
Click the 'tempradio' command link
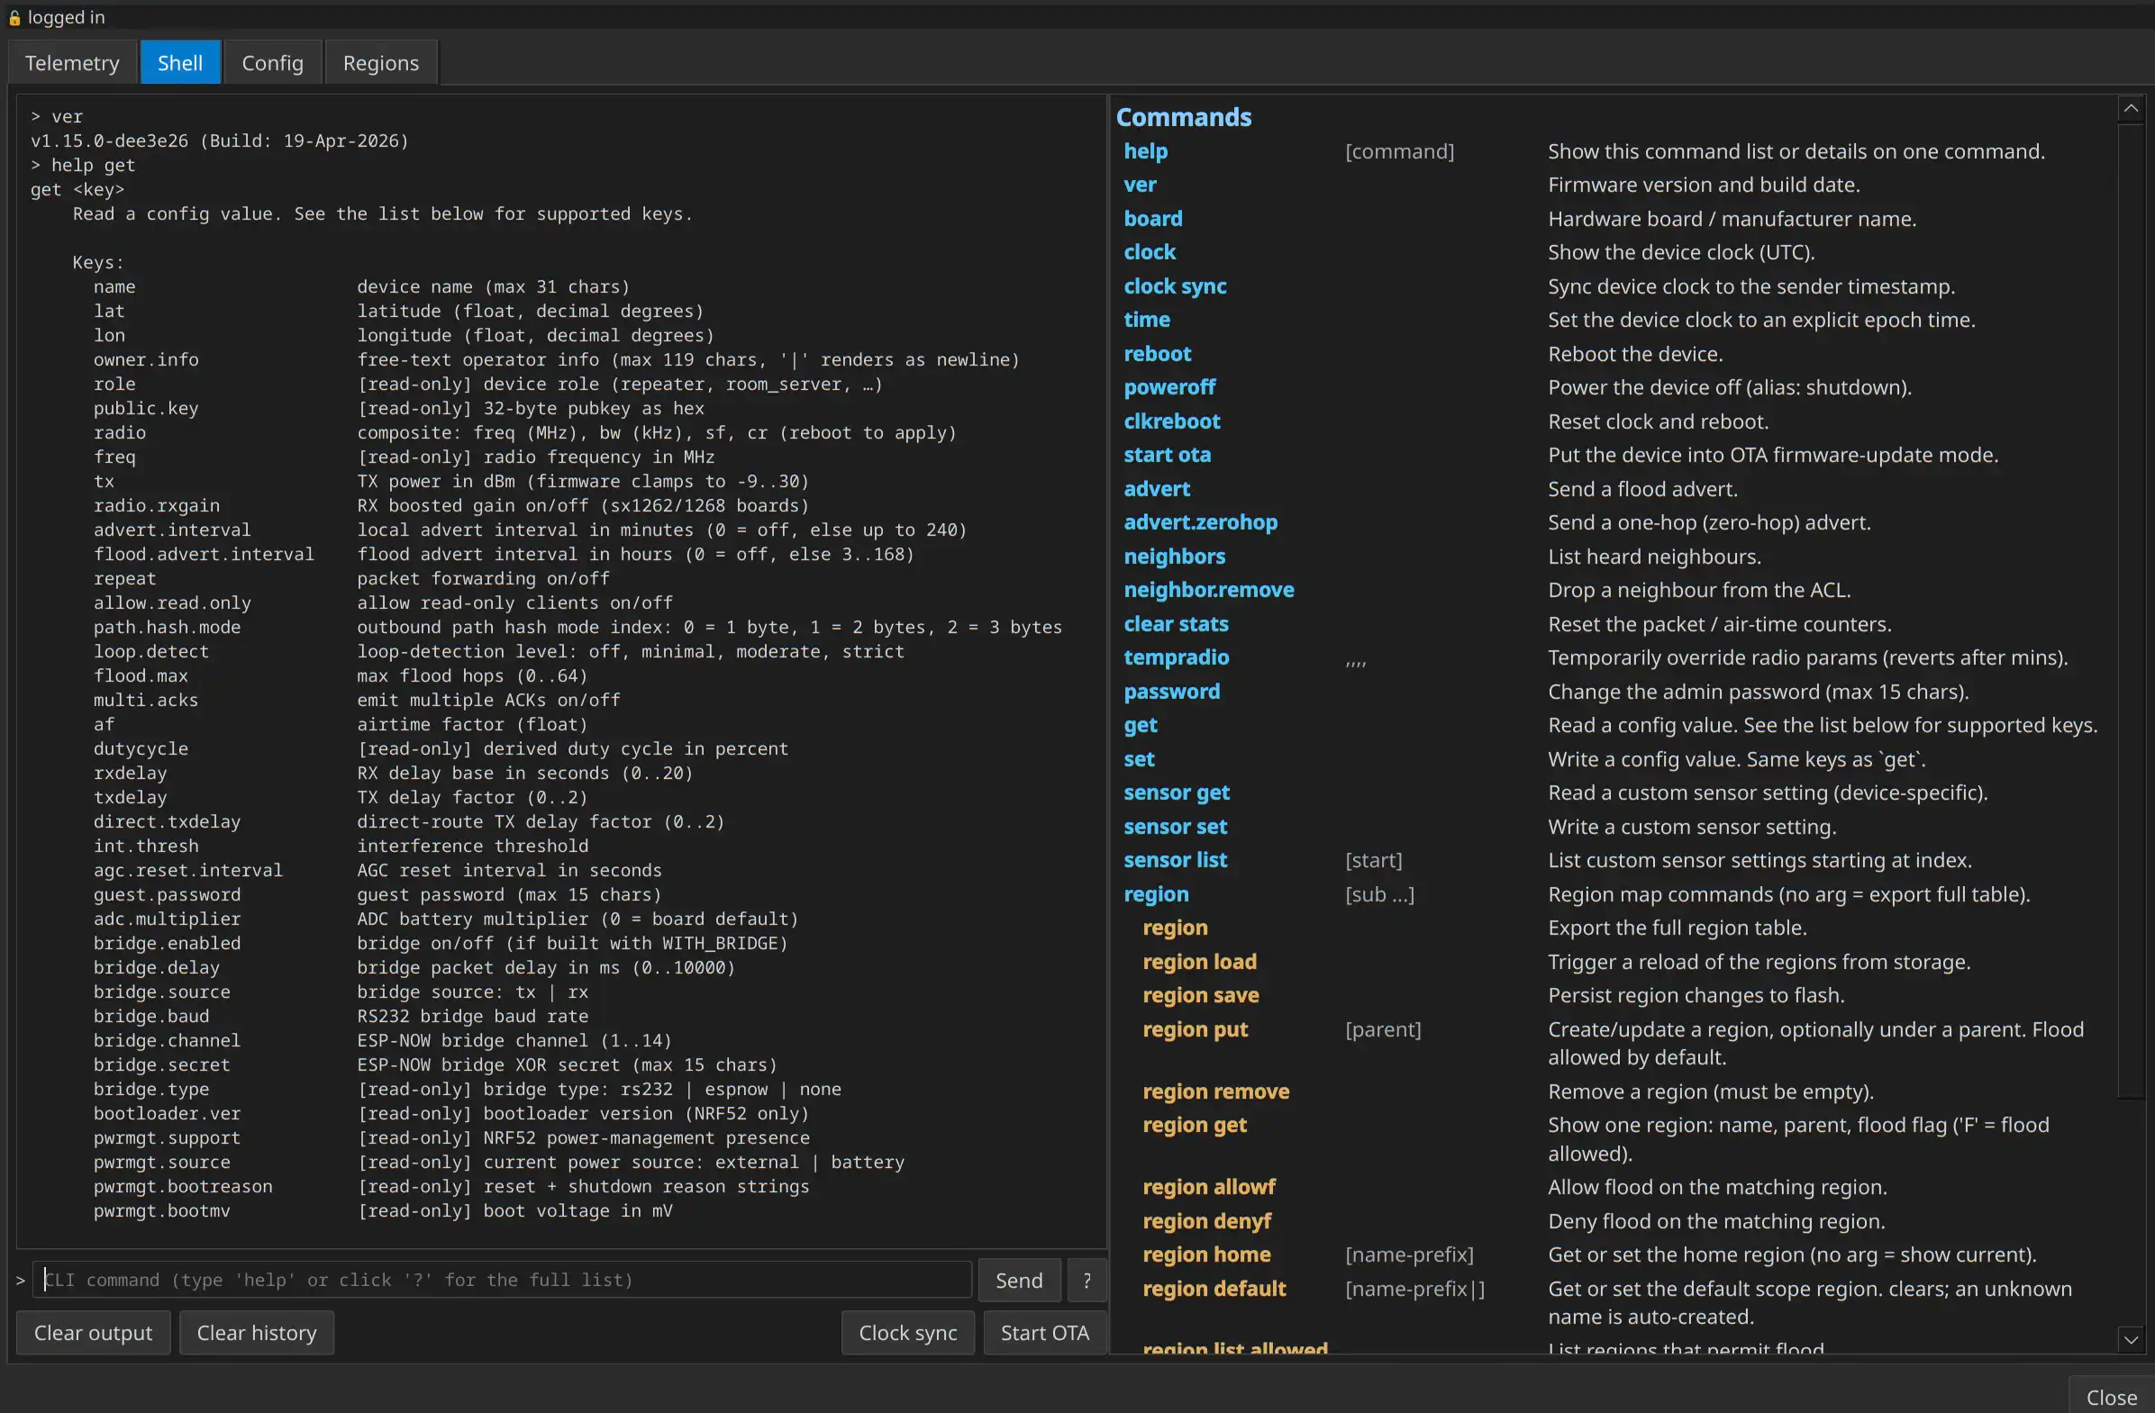[x=1177, y=658]
